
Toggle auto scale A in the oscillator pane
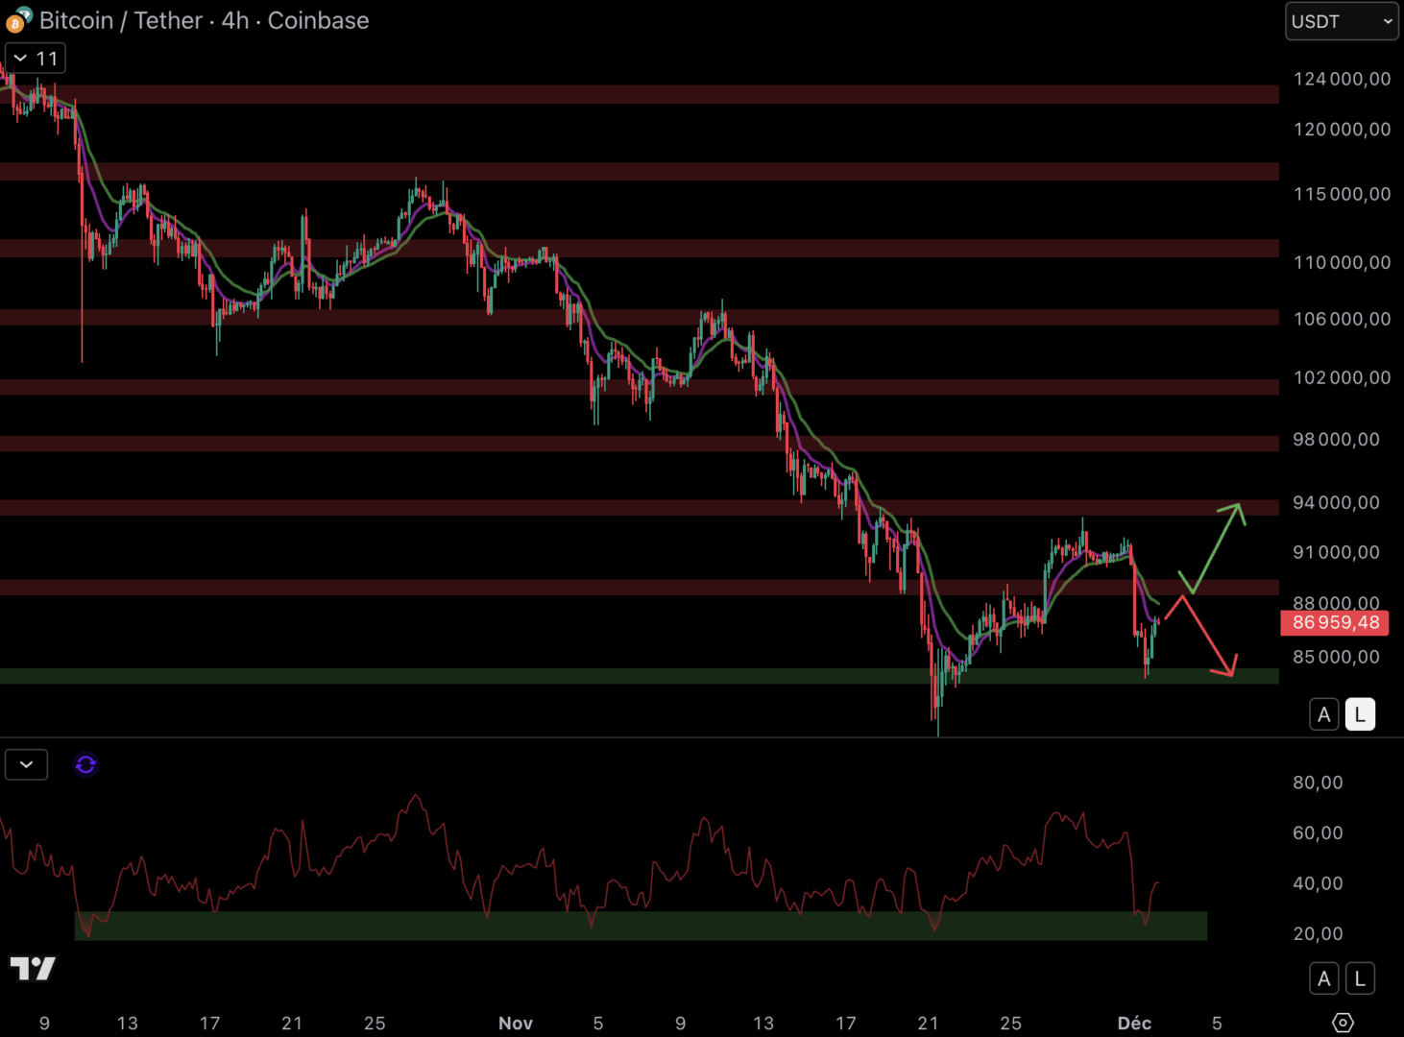click(1324, 978)
